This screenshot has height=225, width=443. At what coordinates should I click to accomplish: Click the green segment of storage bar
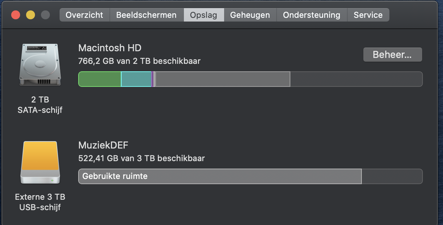[100, 79]
